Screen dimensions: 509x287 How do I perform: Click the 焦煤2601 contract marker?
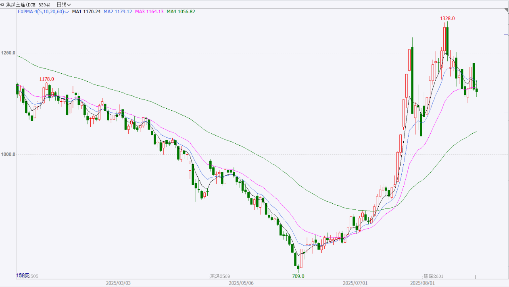point(433,276)
